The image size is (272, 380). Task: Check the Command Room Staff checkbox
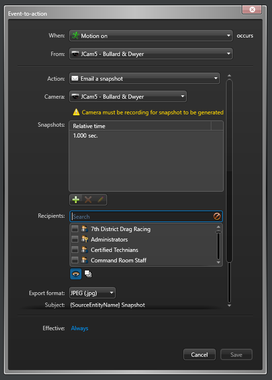[x=75, y=260]
